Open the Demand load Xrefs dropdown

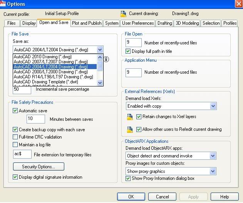(213, 106)
